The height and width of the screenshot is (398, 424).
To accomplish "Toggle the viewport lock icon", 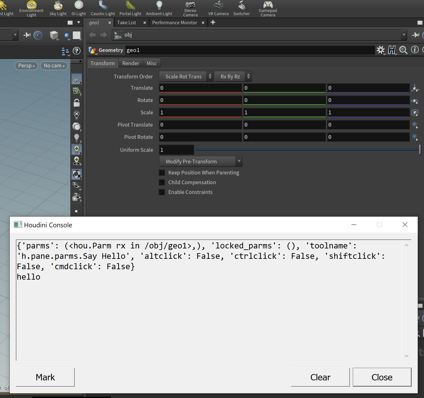I will click(x=77, y=103).
